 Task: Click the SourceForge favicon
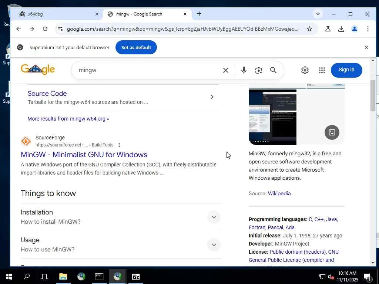(x=26, y=141)
